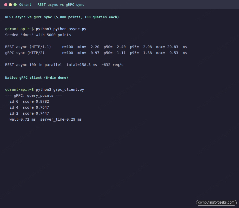239x208 pixels.
Task: Click the gRPC max value '9.53'
Action: coord(174,53)
